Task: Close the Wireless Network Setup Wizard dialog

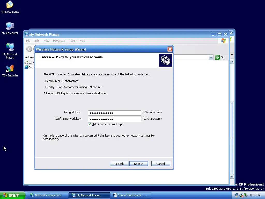Action: pos(170,49)
